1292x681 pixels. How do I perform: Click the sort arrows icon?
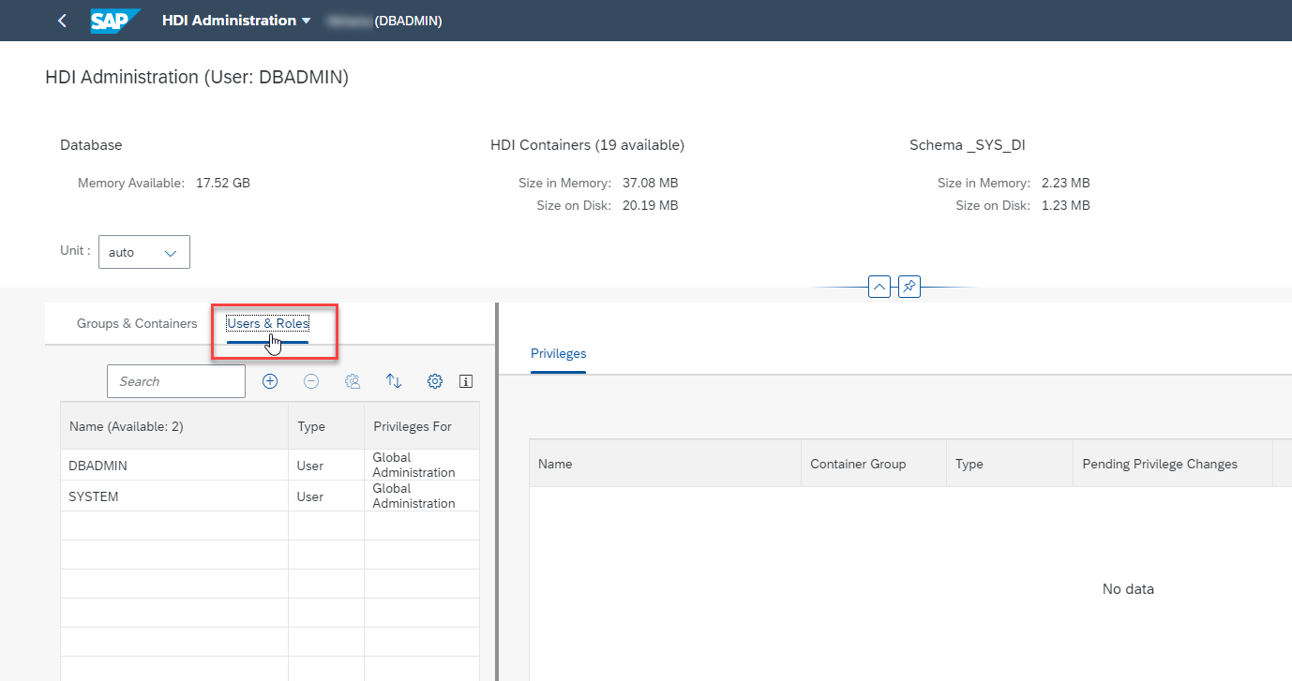(x=394, y=381)
